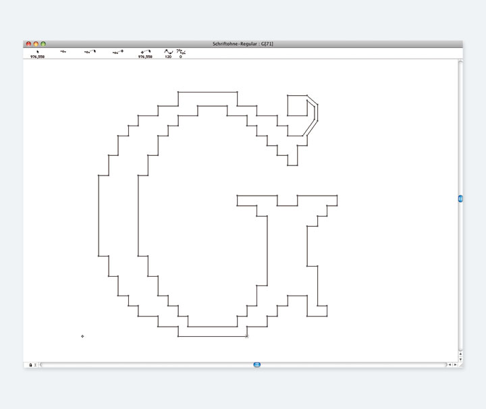Click the small icon beside the lock
Screen dimensions: 486x409
(36, 365)
